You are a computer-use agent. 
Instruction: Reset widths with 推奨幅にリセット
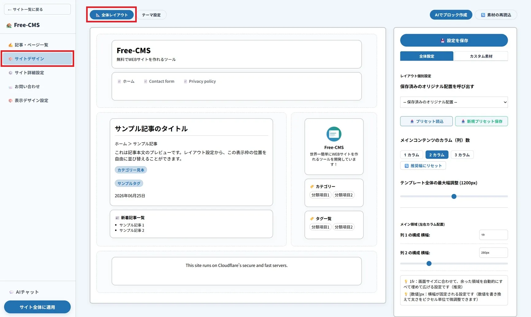click(423, 166)
